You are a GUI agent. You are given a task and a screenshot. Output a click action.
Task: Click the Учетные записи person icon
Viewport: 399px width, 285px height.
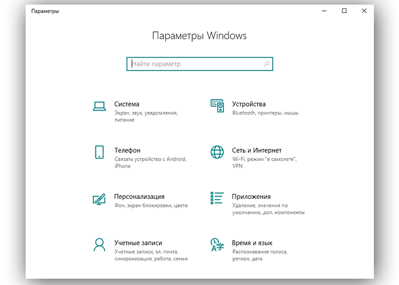(99, 245)
